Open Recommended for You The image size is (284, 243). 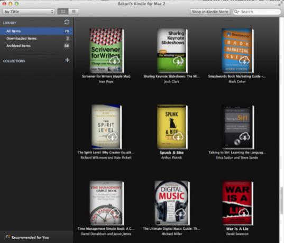click(30, 237)
